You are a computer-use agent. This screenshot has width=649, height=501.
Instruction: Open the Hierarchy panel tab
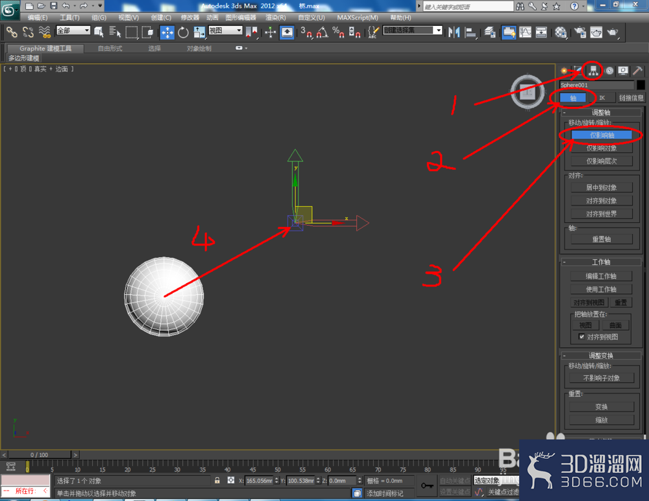tap(594, 71)
